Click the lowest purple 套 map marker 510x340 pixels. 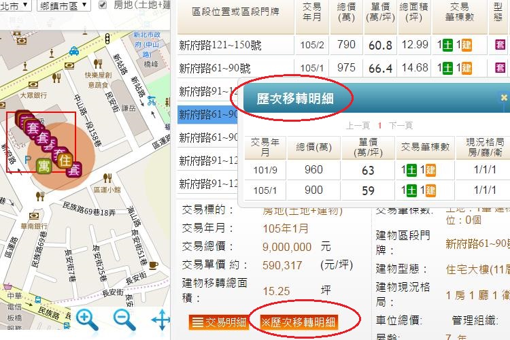click(74, 169)
